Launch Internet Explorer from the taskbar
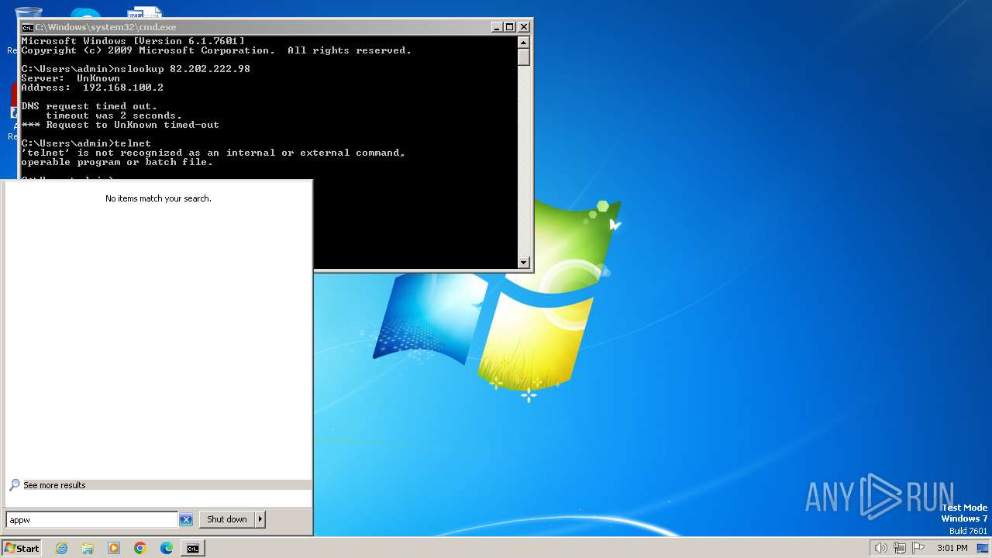The image size is (992, 558). coord(61,548)
